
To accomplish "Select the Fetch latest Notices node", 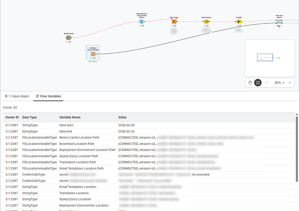I will click(x=279, y=21).
